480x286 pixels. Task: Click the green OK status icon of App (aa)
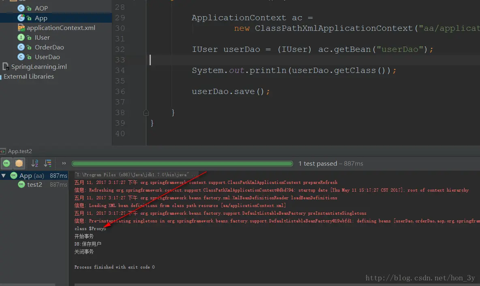pos(13,175)
